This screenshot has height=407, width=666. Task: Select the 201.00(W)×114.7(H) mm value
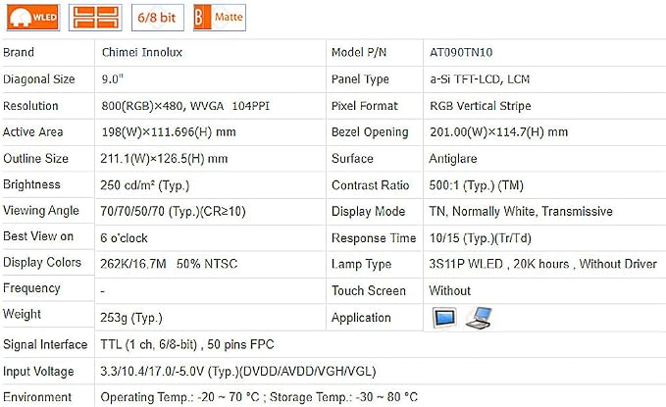(x=498, y=132)
